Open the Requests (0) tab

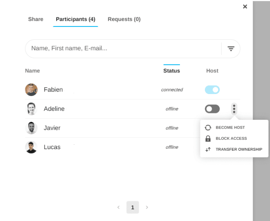coord(124,19)
